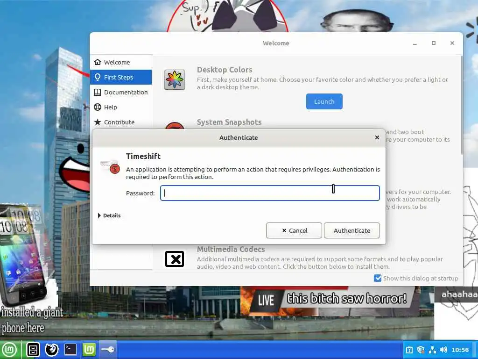Cancel the authentication prompt

click(294, 230)
